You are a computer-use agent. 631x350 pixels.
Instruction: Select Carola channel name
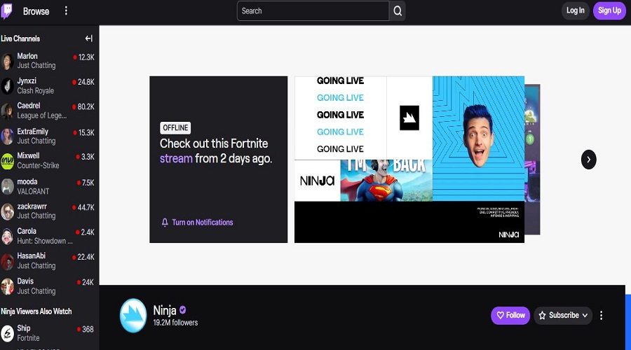pos(27,231)
